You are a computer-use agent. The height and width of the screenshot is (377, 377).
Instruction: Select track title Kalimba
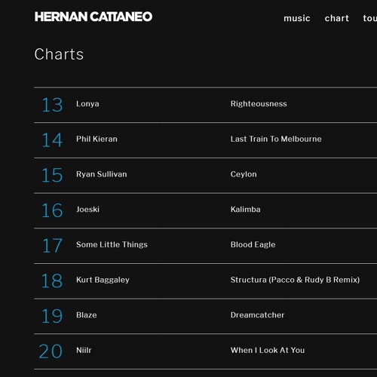[x=246, y=209]
